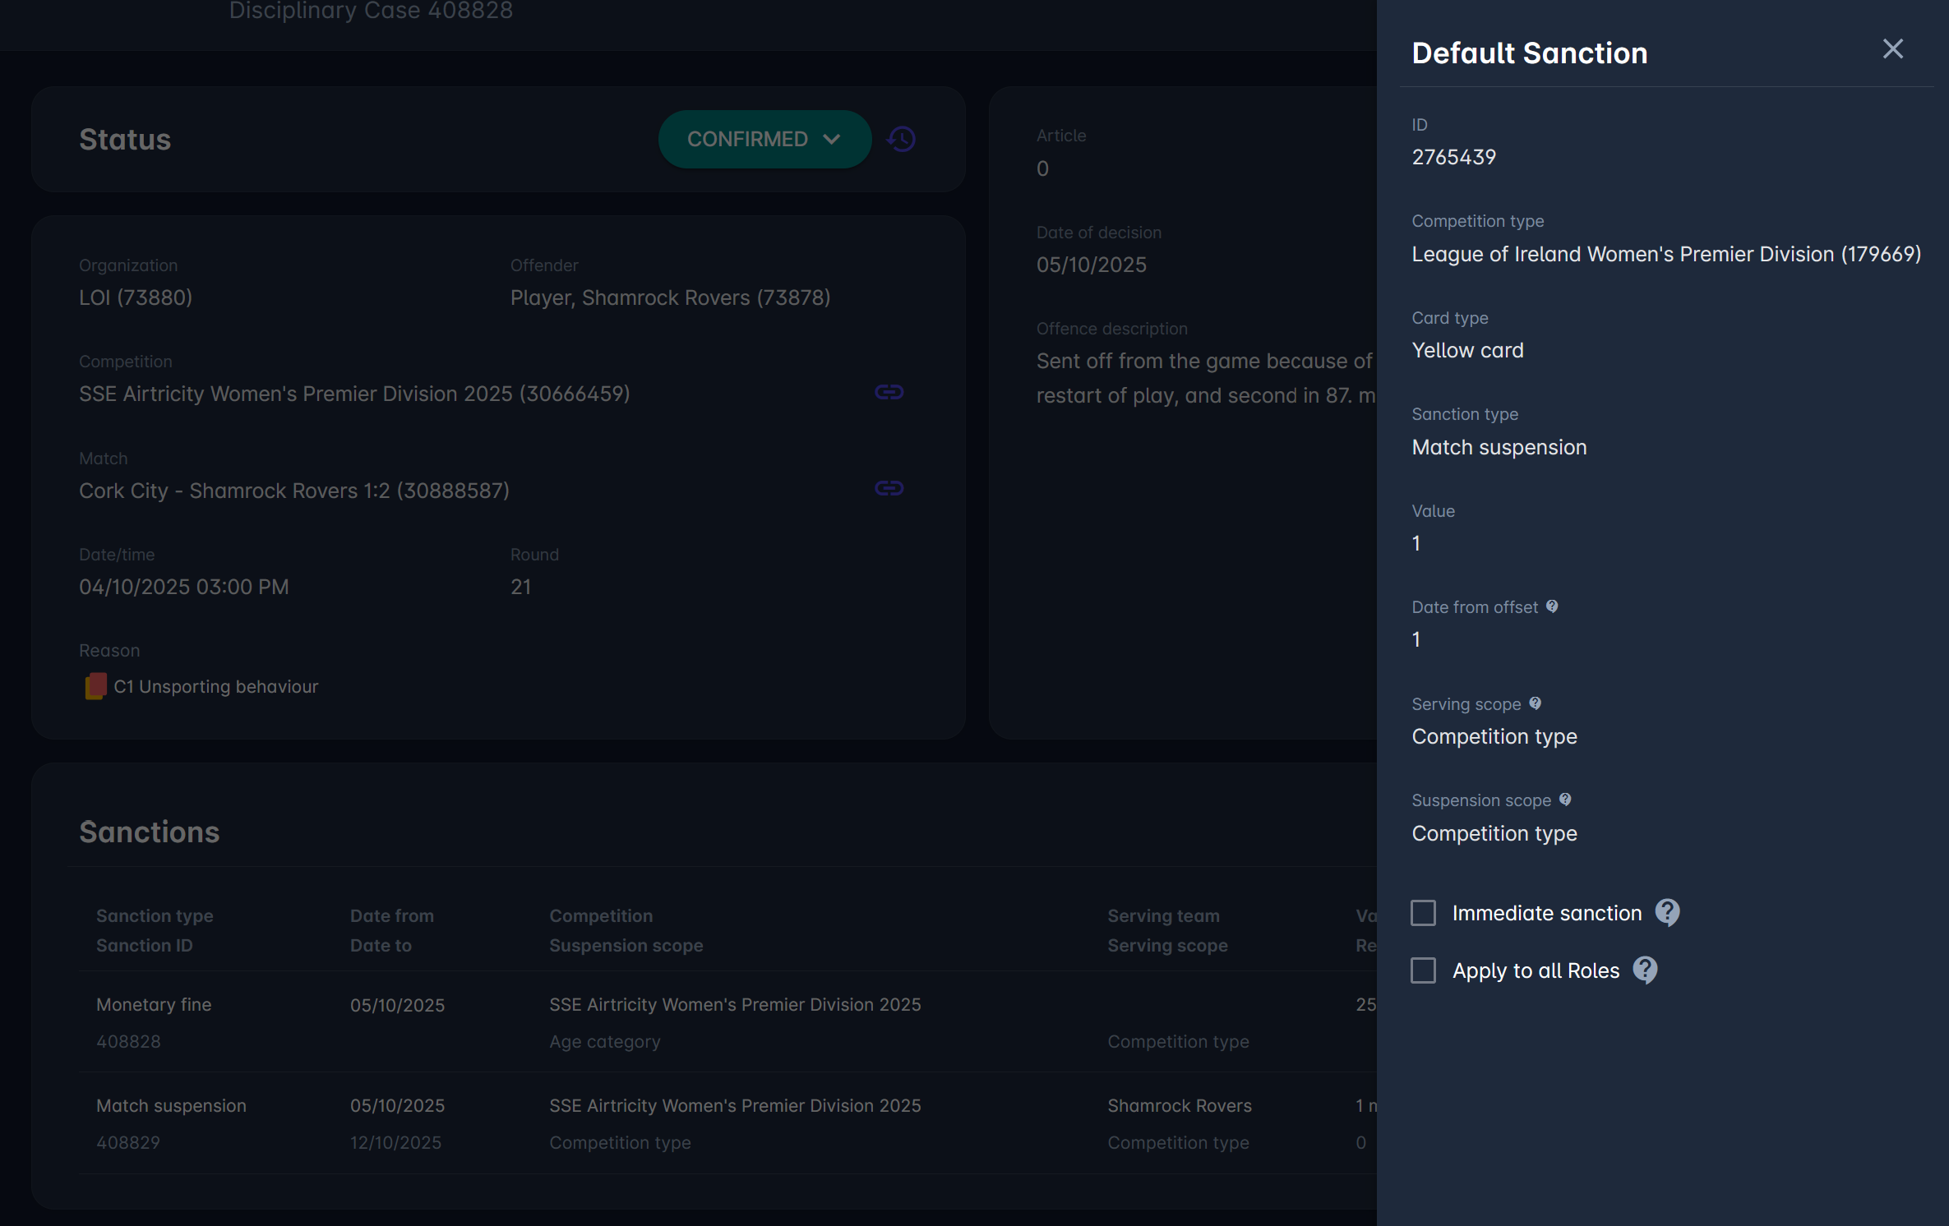The width and height of the screenshot is (1949, 1226).
Task: Click the red card icon beside C1 reason
Action: (x=95, y=686)
